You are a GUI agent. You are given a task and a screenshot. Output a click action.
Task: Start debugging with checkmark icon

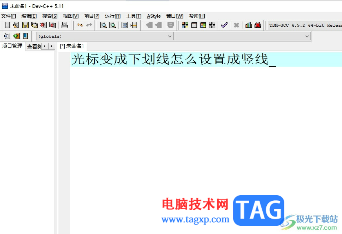(224, 25)
